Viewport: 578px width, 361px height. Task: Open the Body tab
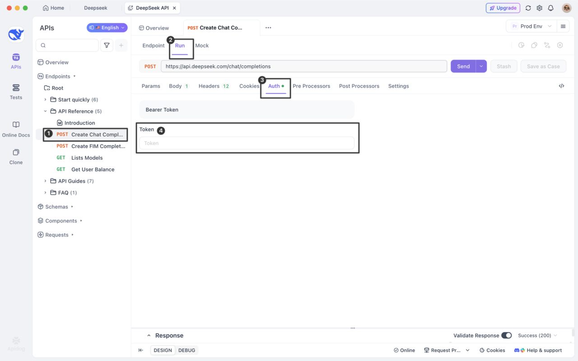tap(175, 86)
